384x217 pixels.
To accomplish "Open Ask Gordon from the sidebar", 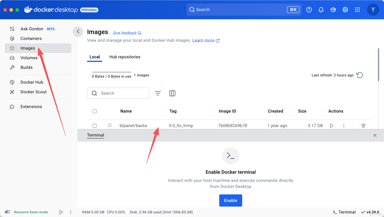I will pos(32,29).
